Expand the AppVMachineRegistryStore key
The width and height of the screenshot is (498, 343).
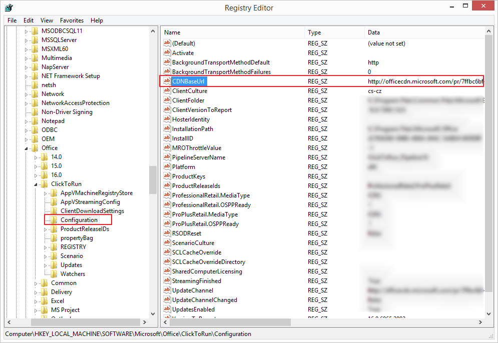coord(46,193)
